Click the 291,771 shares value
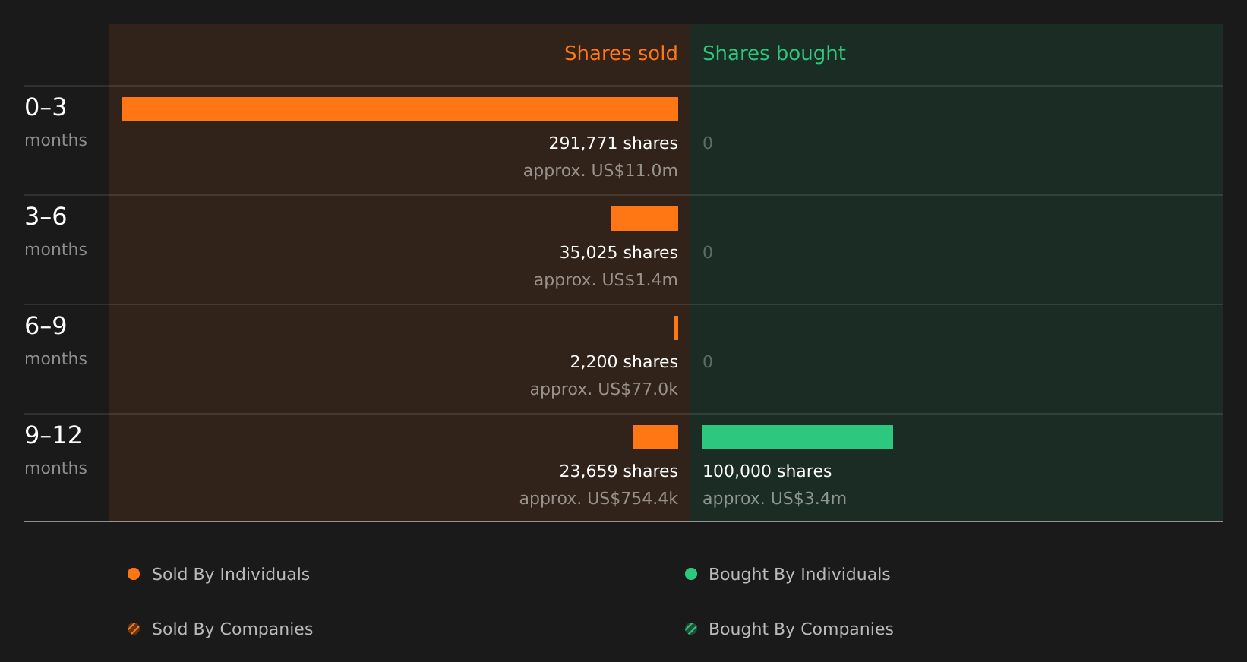 click(x=613, y=143)
